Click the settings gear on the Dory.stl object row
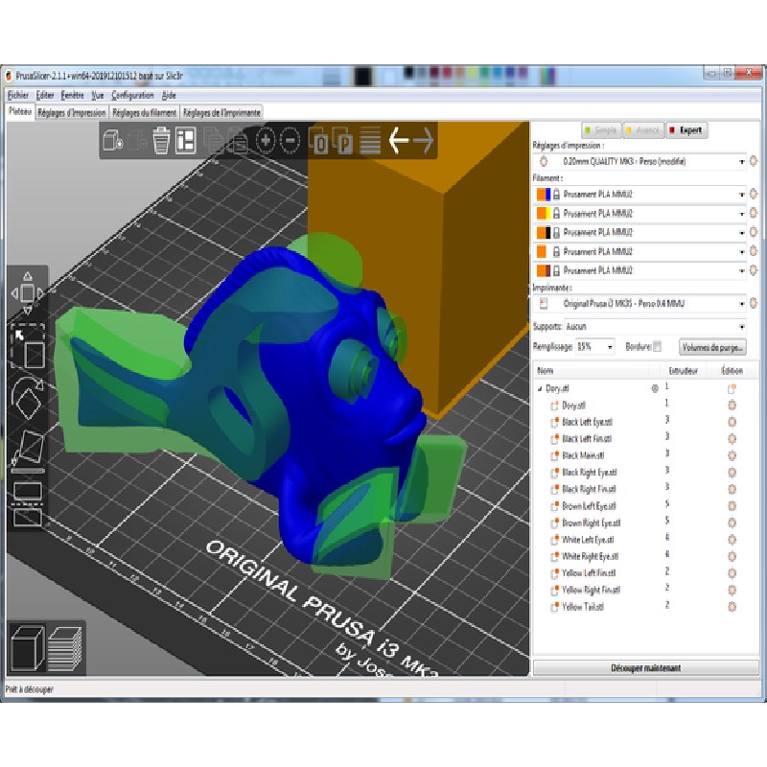767x767 pixels. pos(655,388)
